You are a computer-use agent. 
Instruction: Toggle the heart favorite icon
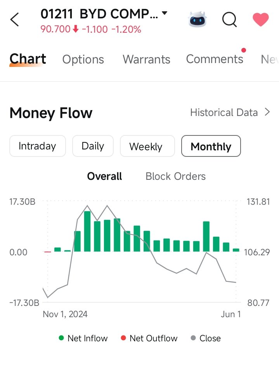pos(261,19)
